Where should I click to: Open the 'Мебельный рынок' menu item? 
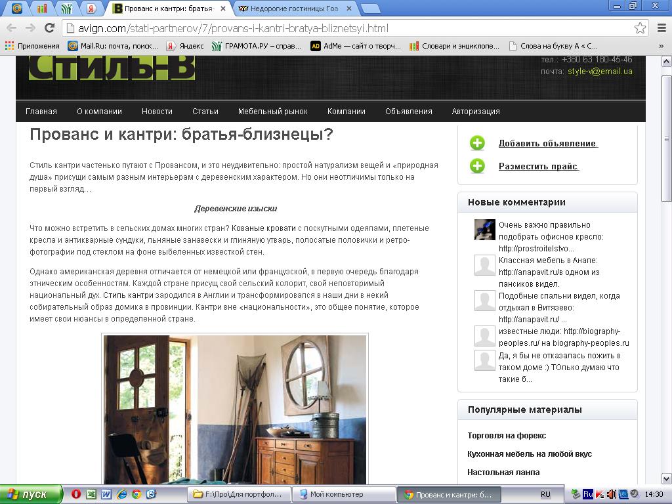272,112
